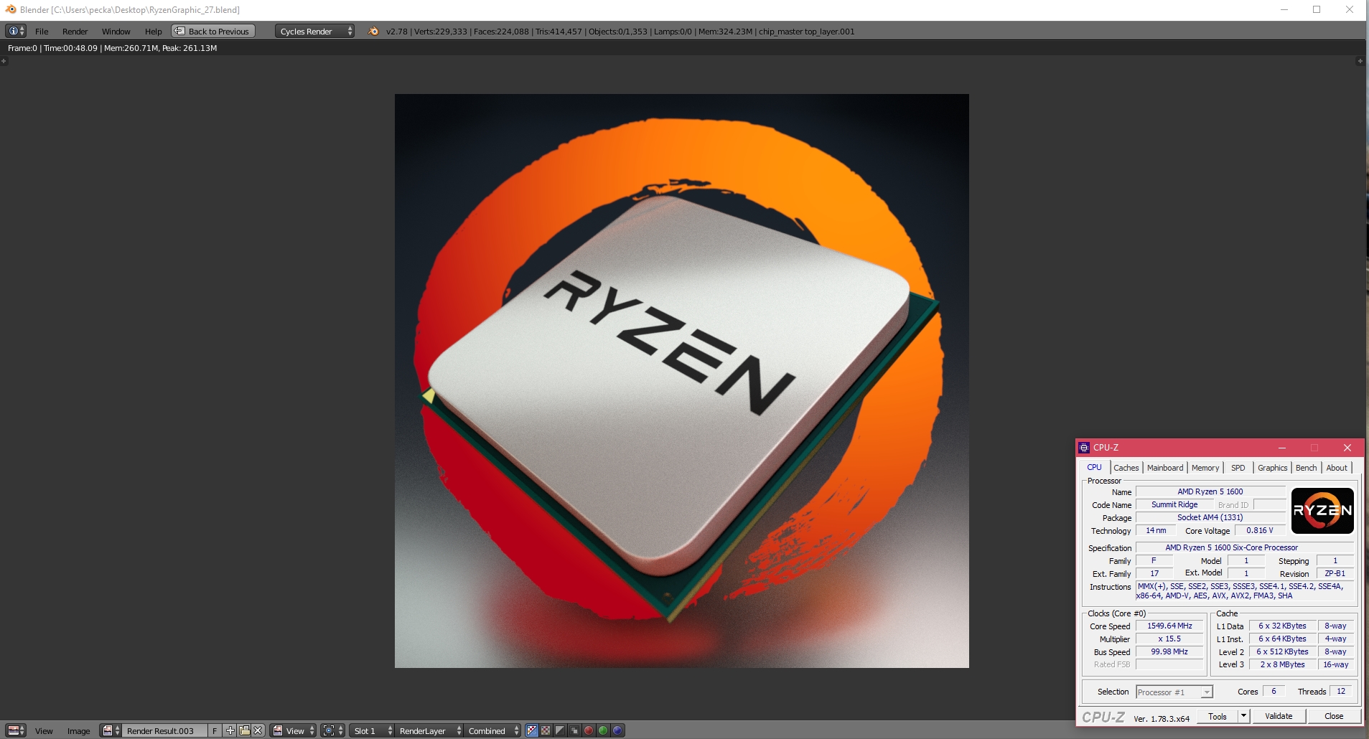Open the Render menu in Blender

(x=75, y=32)
